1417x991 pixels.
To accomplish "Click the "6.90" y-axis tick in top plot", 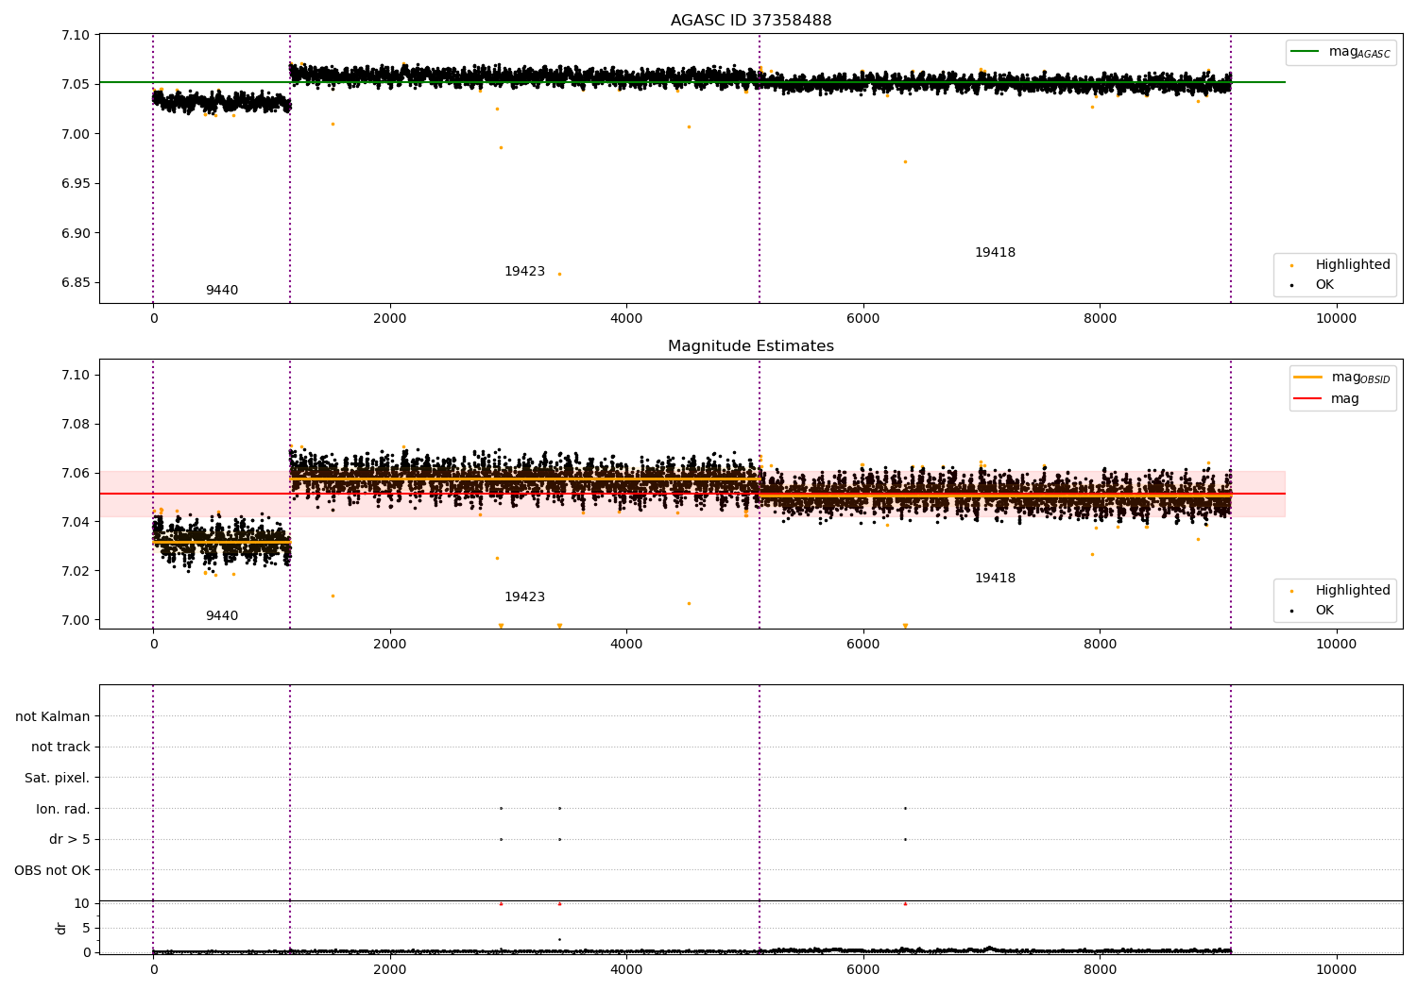I will (x=76, y=233).
